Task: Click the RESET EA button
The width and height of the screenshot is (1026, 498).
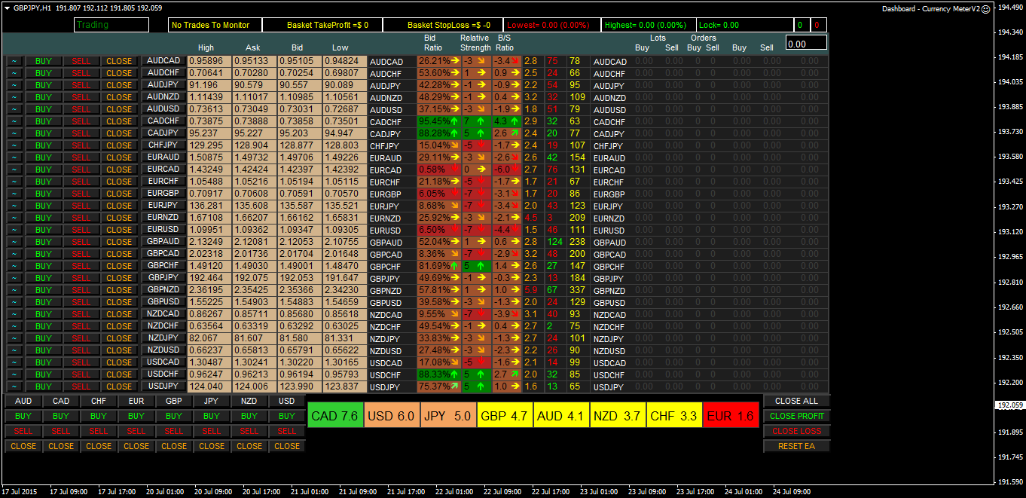Action: tap(796, 446)
